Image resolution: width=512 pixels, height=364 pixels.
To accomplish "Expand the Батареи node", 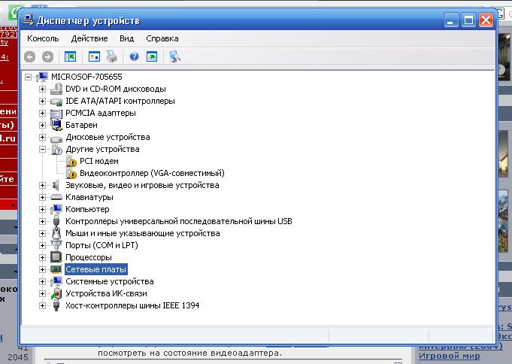I will [42, 125].
